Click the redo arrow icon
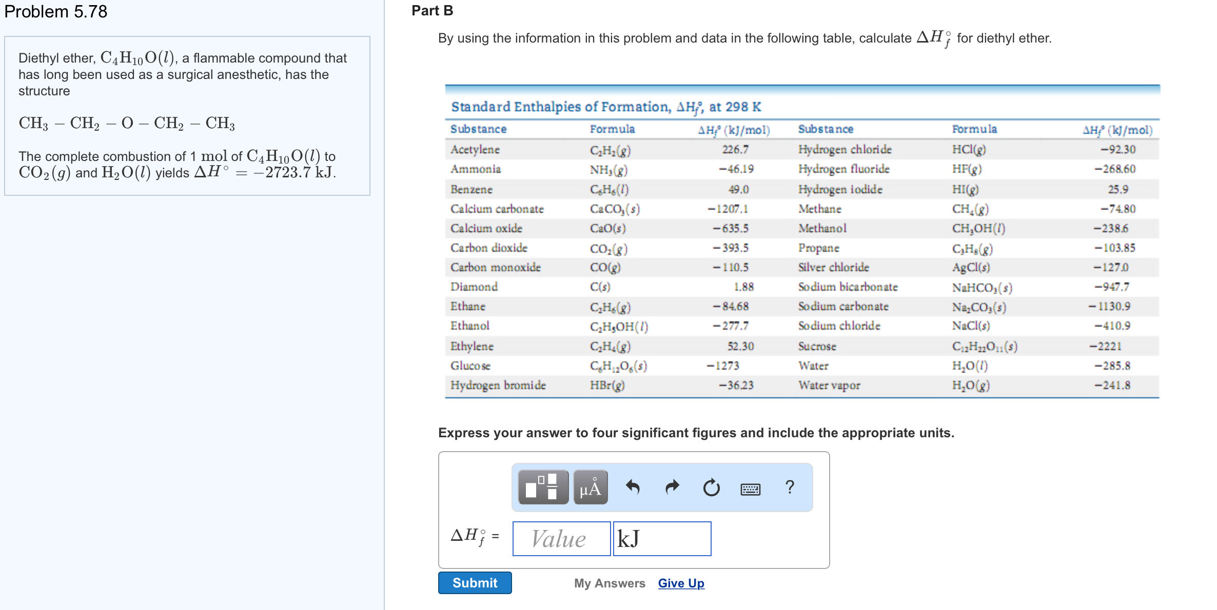 (672, 487)
